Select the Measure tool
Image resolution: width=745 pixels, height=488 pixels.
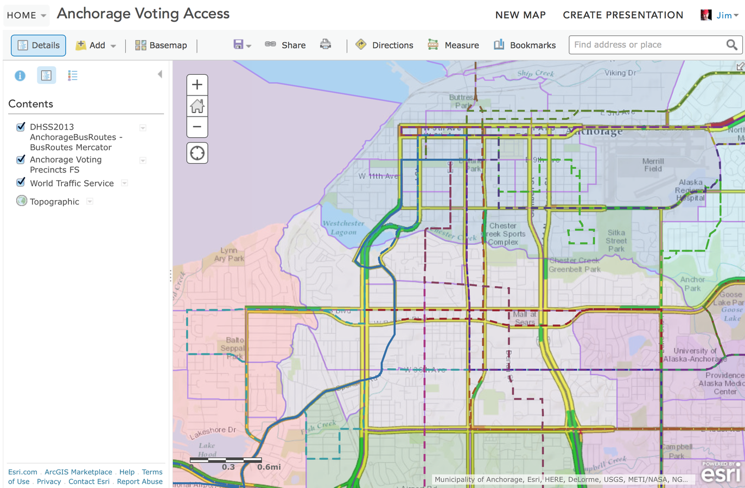tap(454, 46)
